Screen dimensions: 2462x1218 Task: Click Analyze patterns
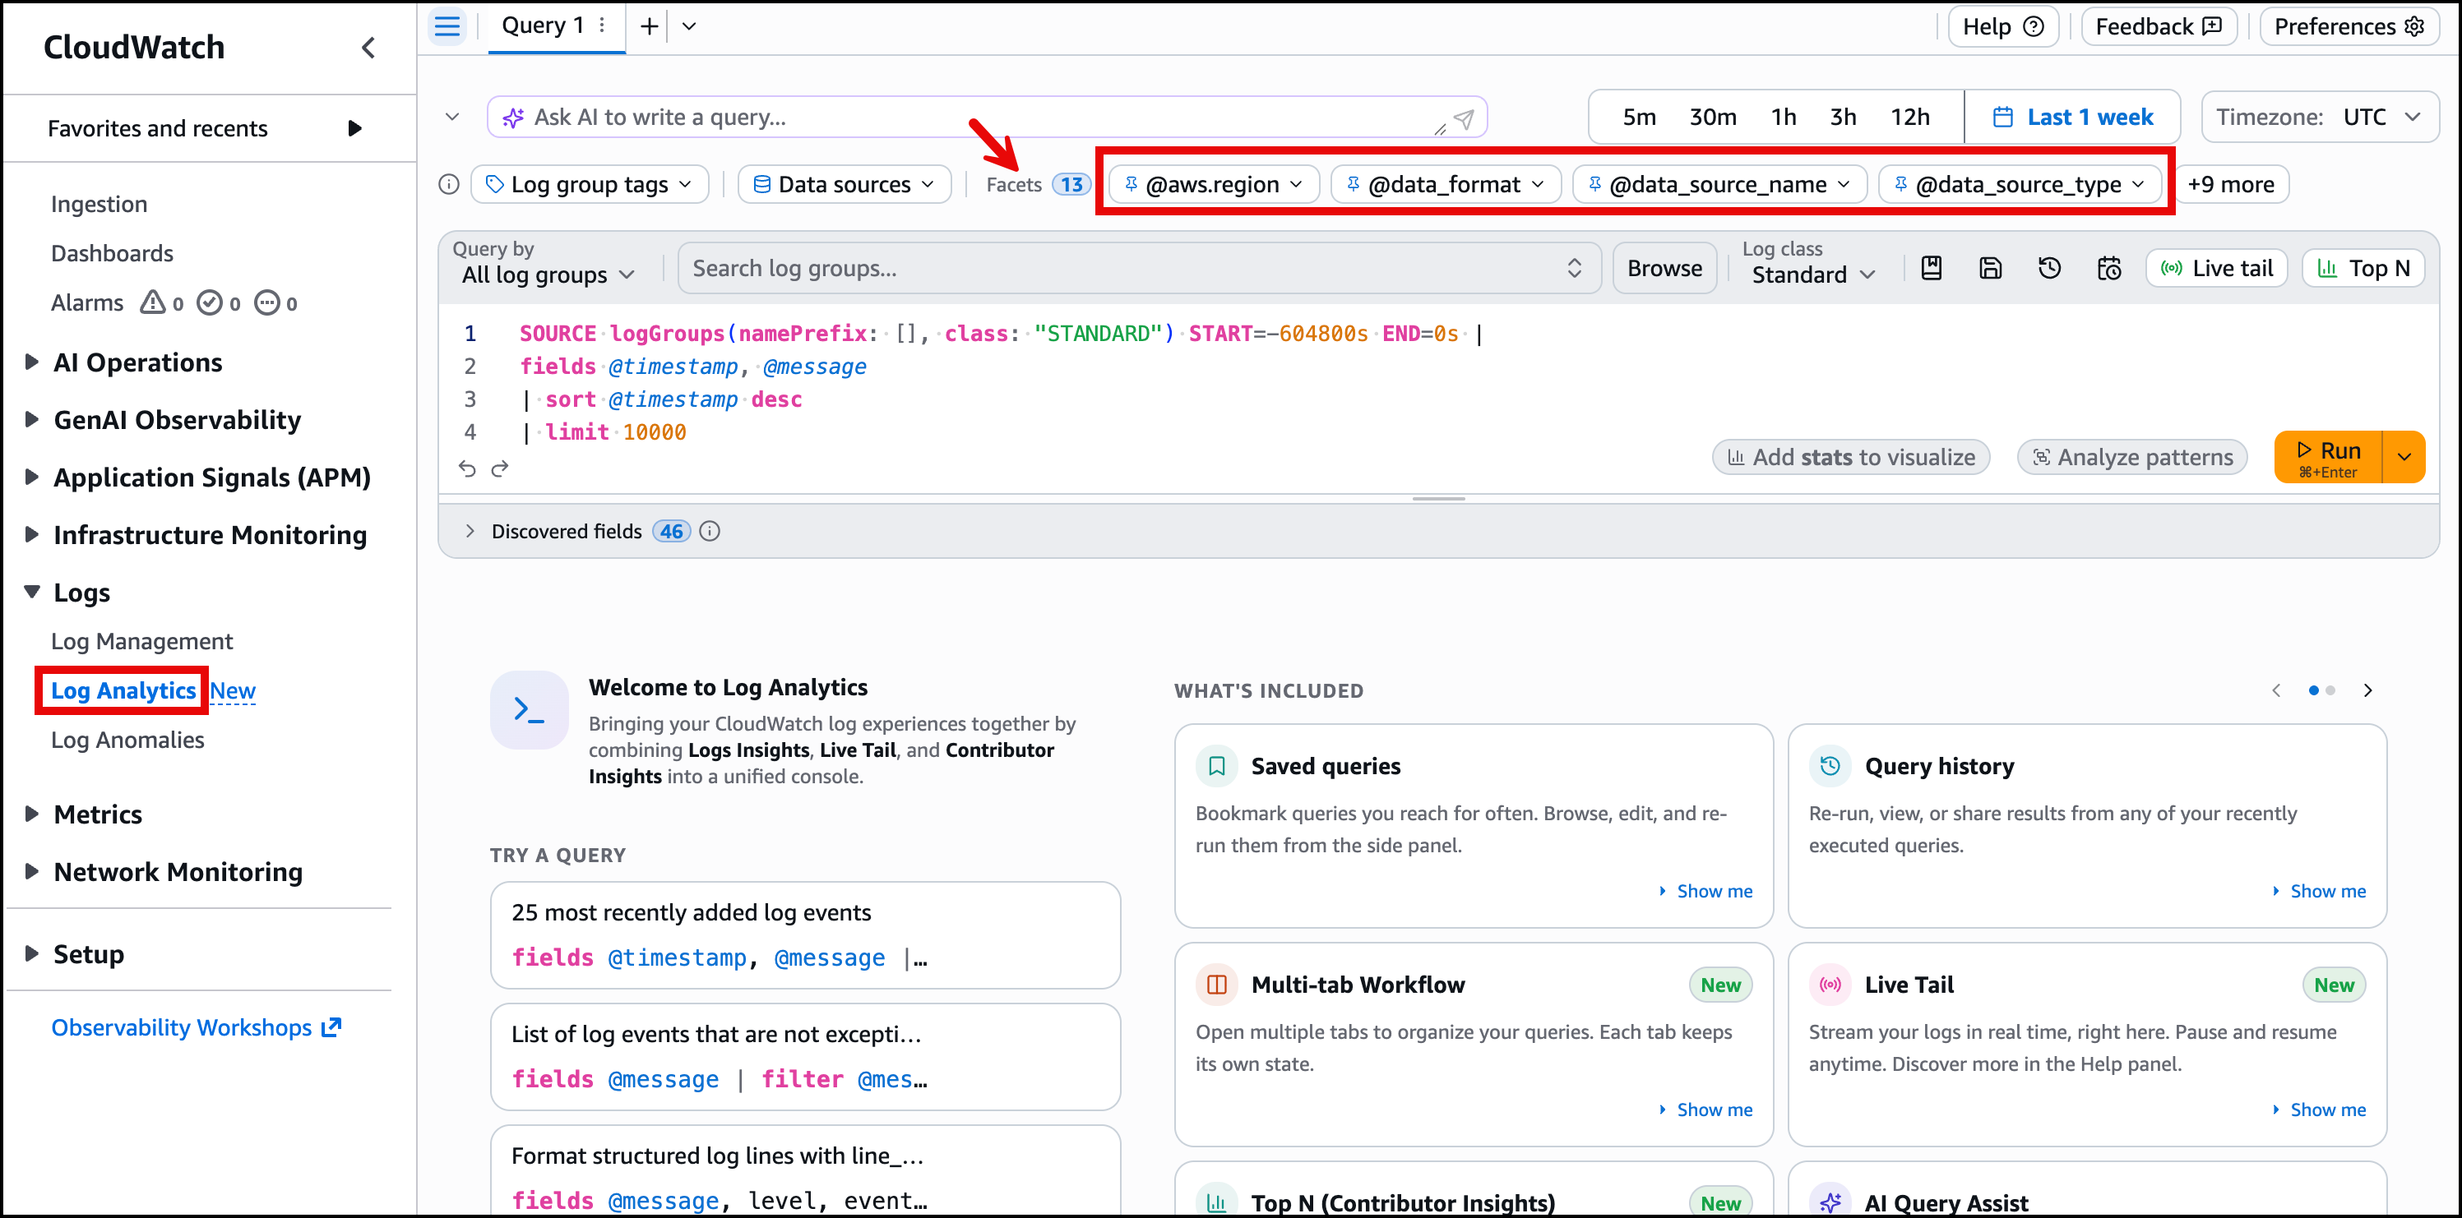coord(2131,458)
